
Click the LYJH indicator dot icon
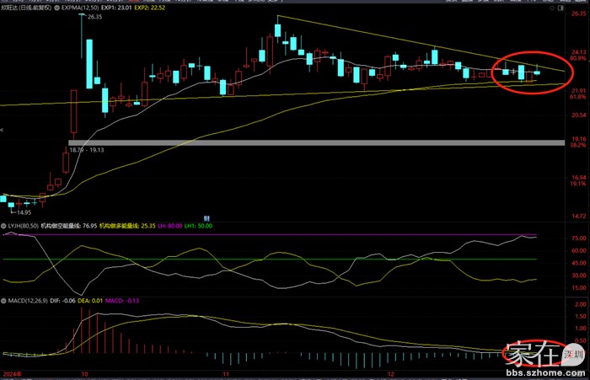coord(3,226)
